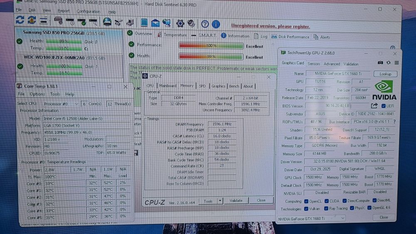The height and width of the screenshot is (234, 416).
Task: Open the Options menu in Core Temp
Action: (37, 94)
